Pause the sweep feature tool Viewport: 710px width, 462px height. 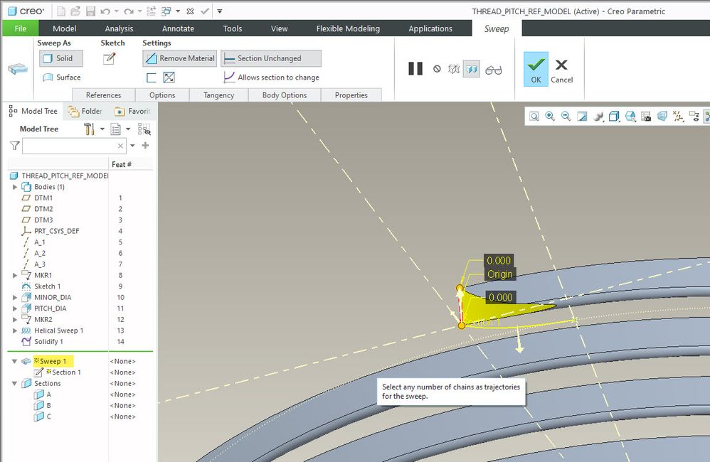click(415, 69)
